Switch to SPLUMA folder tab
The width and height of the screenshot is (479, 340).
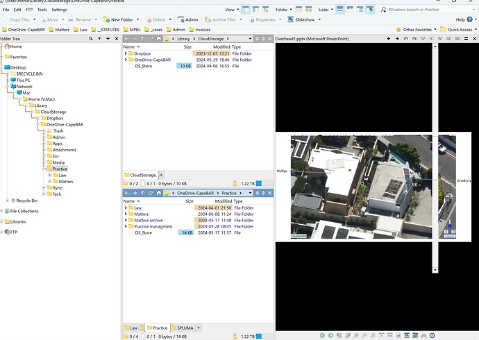pyautogui.click(x=183, y=328)
